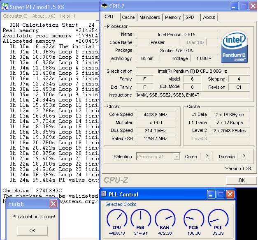Click the Instructions field MMX, SSE, SSE2
Image resolution: width=258 pixels, height=240 pixels.
click(x=193, y=95)
